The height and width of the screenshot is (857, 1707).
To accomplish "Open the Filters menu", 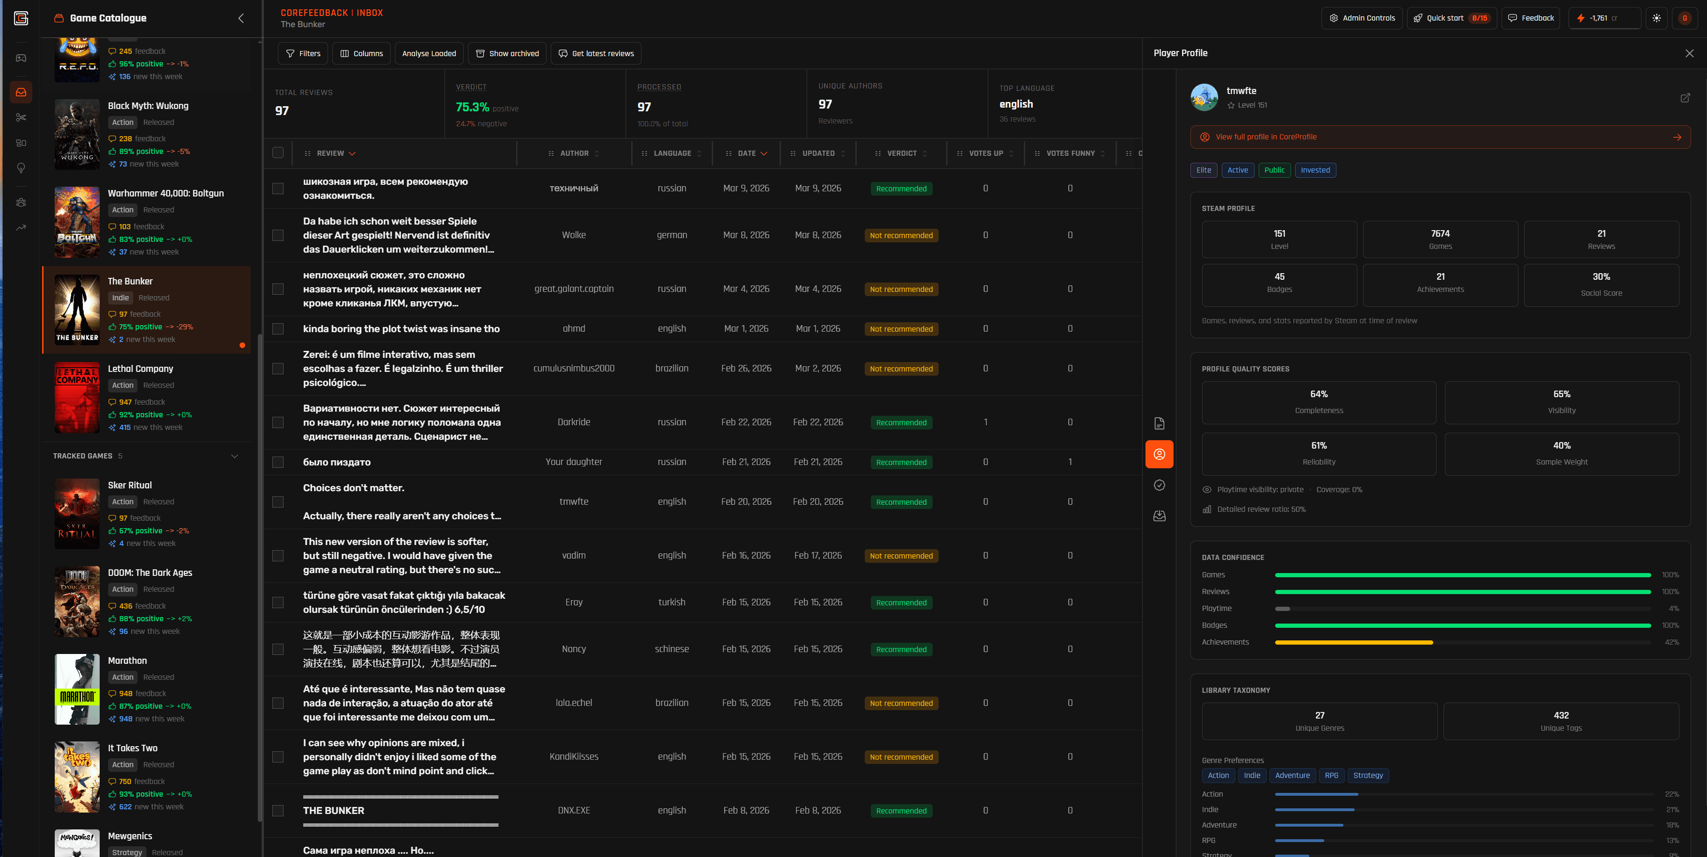I will pos(303,54).
